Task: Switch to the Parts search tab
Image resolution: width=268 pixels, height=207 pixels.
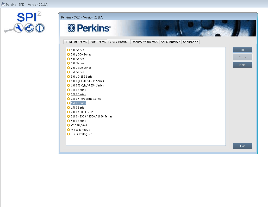Action: [98, 42]
